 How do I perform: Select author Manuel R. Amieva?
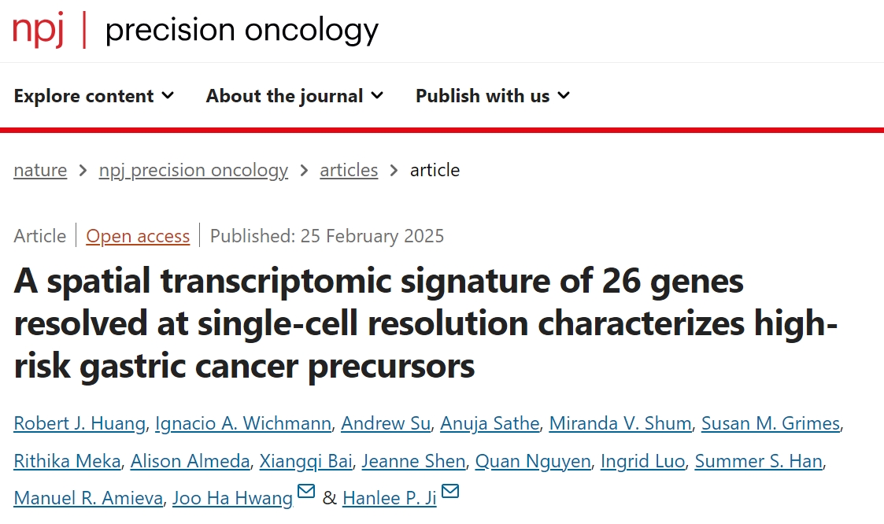coord(88,498)
